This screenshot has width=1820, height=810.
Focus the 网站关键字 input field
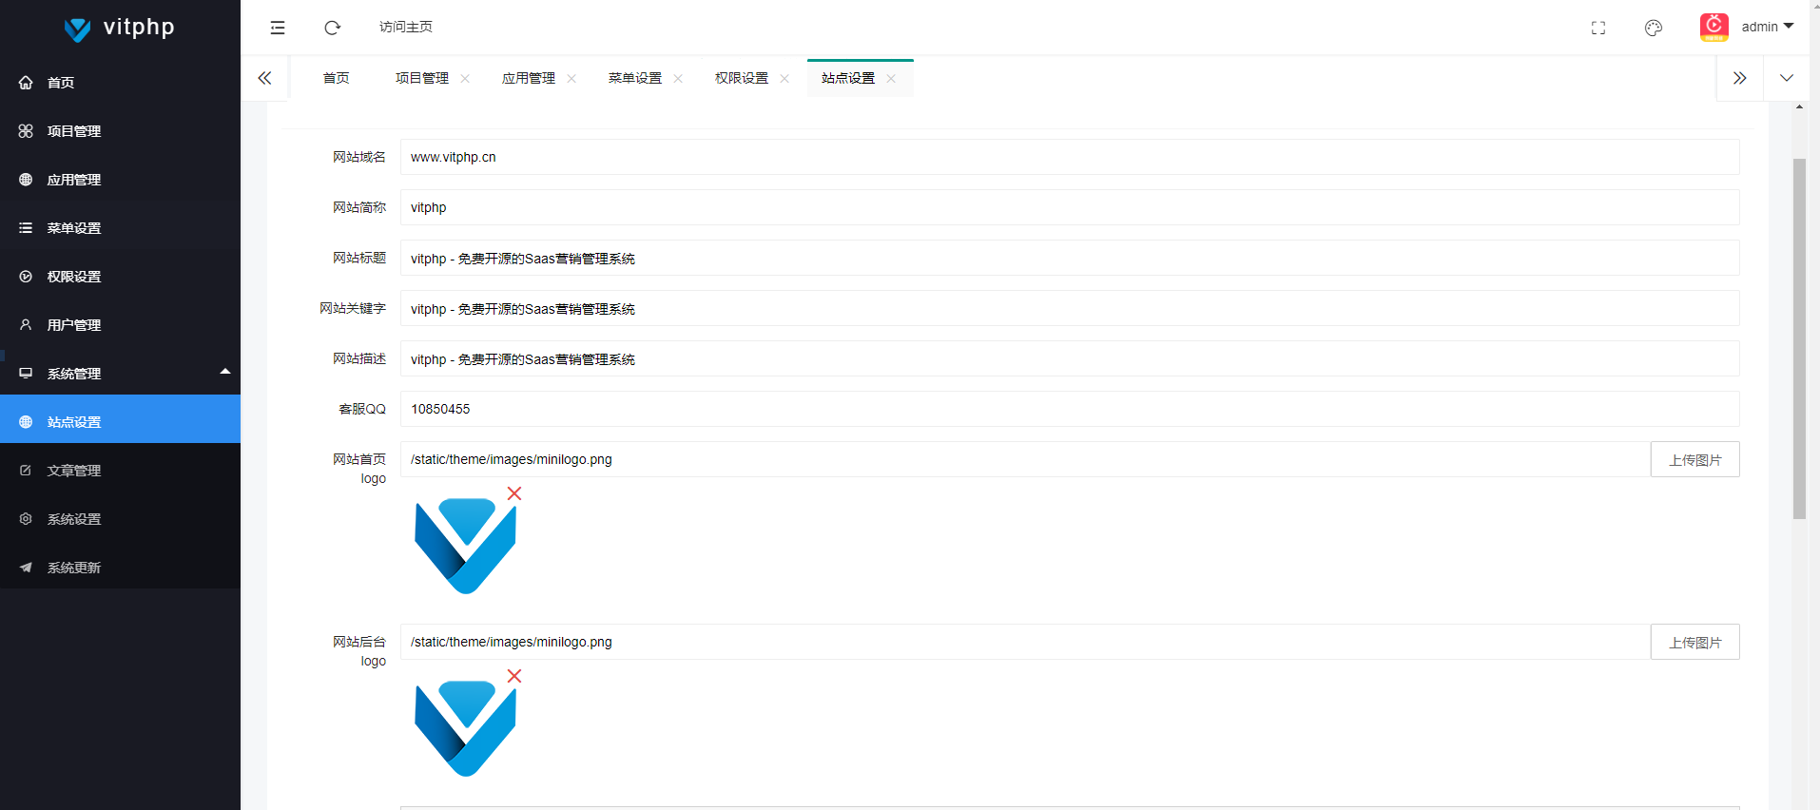pyautogui.click(x=1070, y=308)
